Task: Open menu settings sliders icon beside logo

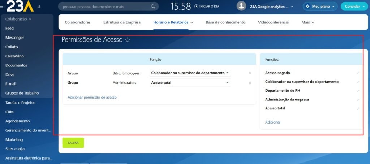Action: pos(39,7)
